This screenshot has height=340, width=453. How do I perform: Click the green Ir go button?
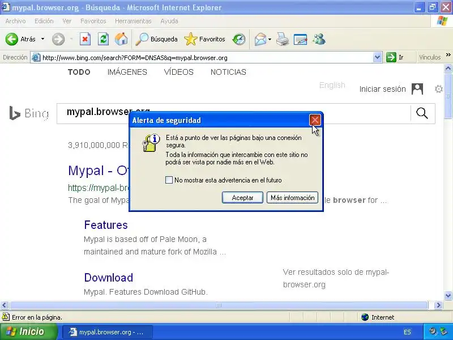tap(395, 57)
